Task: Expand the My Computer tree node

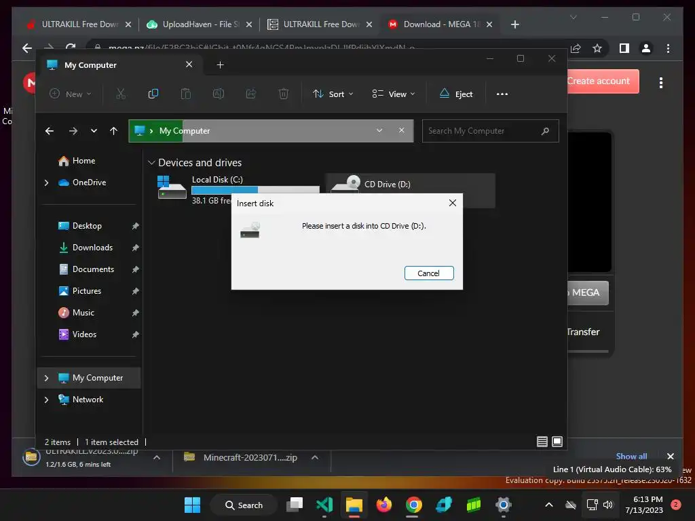Action: [47, 378]
